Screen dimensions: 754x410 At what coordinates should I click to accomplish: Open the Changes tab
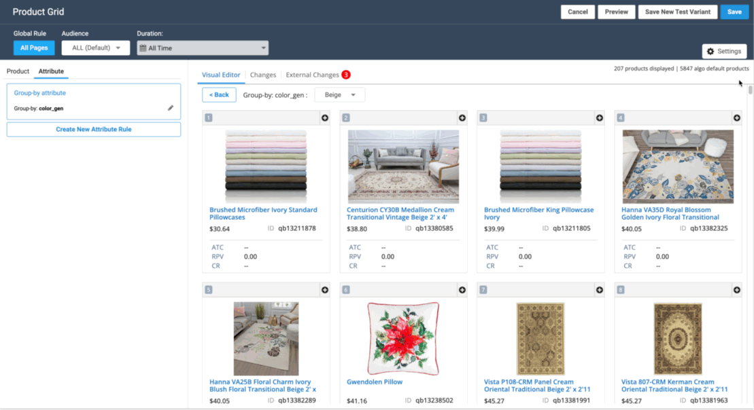click(x=263, y=75)
